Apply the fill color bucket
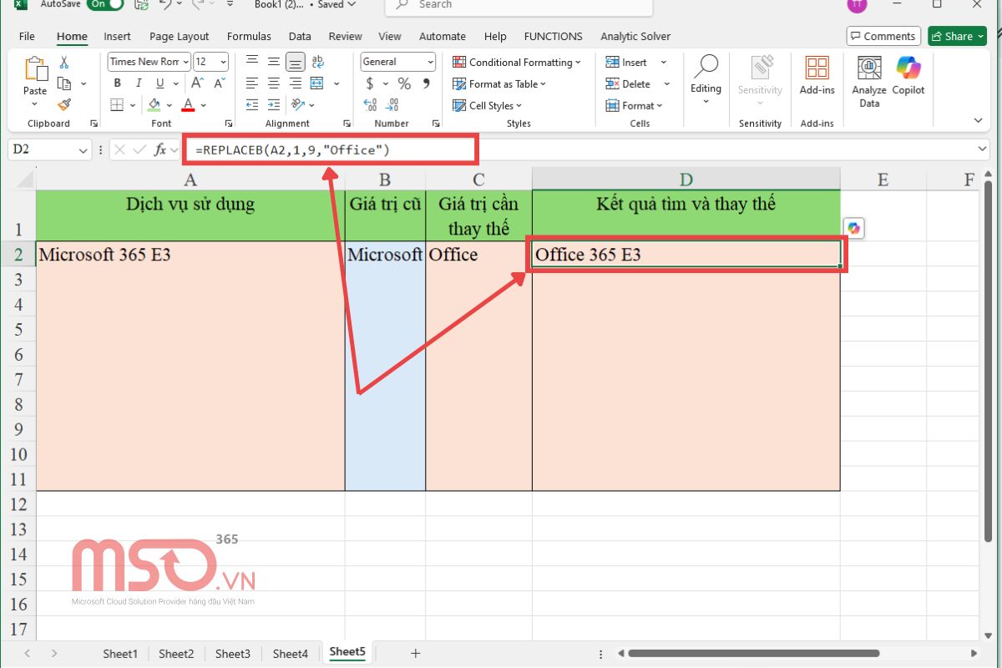This screenshot has height=668, width=1002. coord(154,105)
